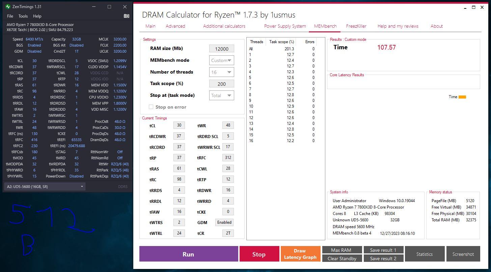This screenshot has width=491, height=272.
Task: Click the ZenTimings screenshot camera icon
Action: point(127,16)
